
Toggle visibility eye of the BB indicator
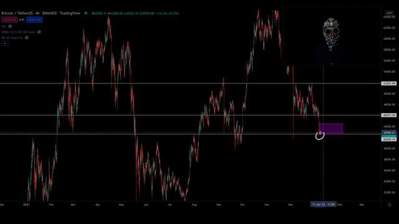pos(26,37)
